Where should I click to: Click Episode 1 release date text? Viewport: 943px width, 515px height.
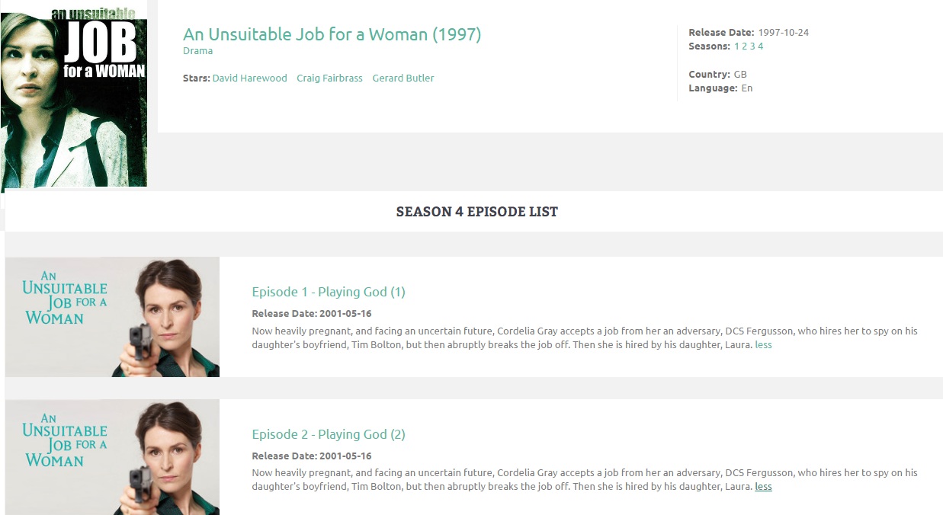[311, 314]
